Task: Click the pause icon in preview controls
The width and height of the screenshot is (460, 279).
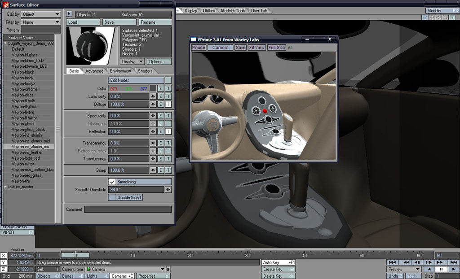Action: click(441, 269)
